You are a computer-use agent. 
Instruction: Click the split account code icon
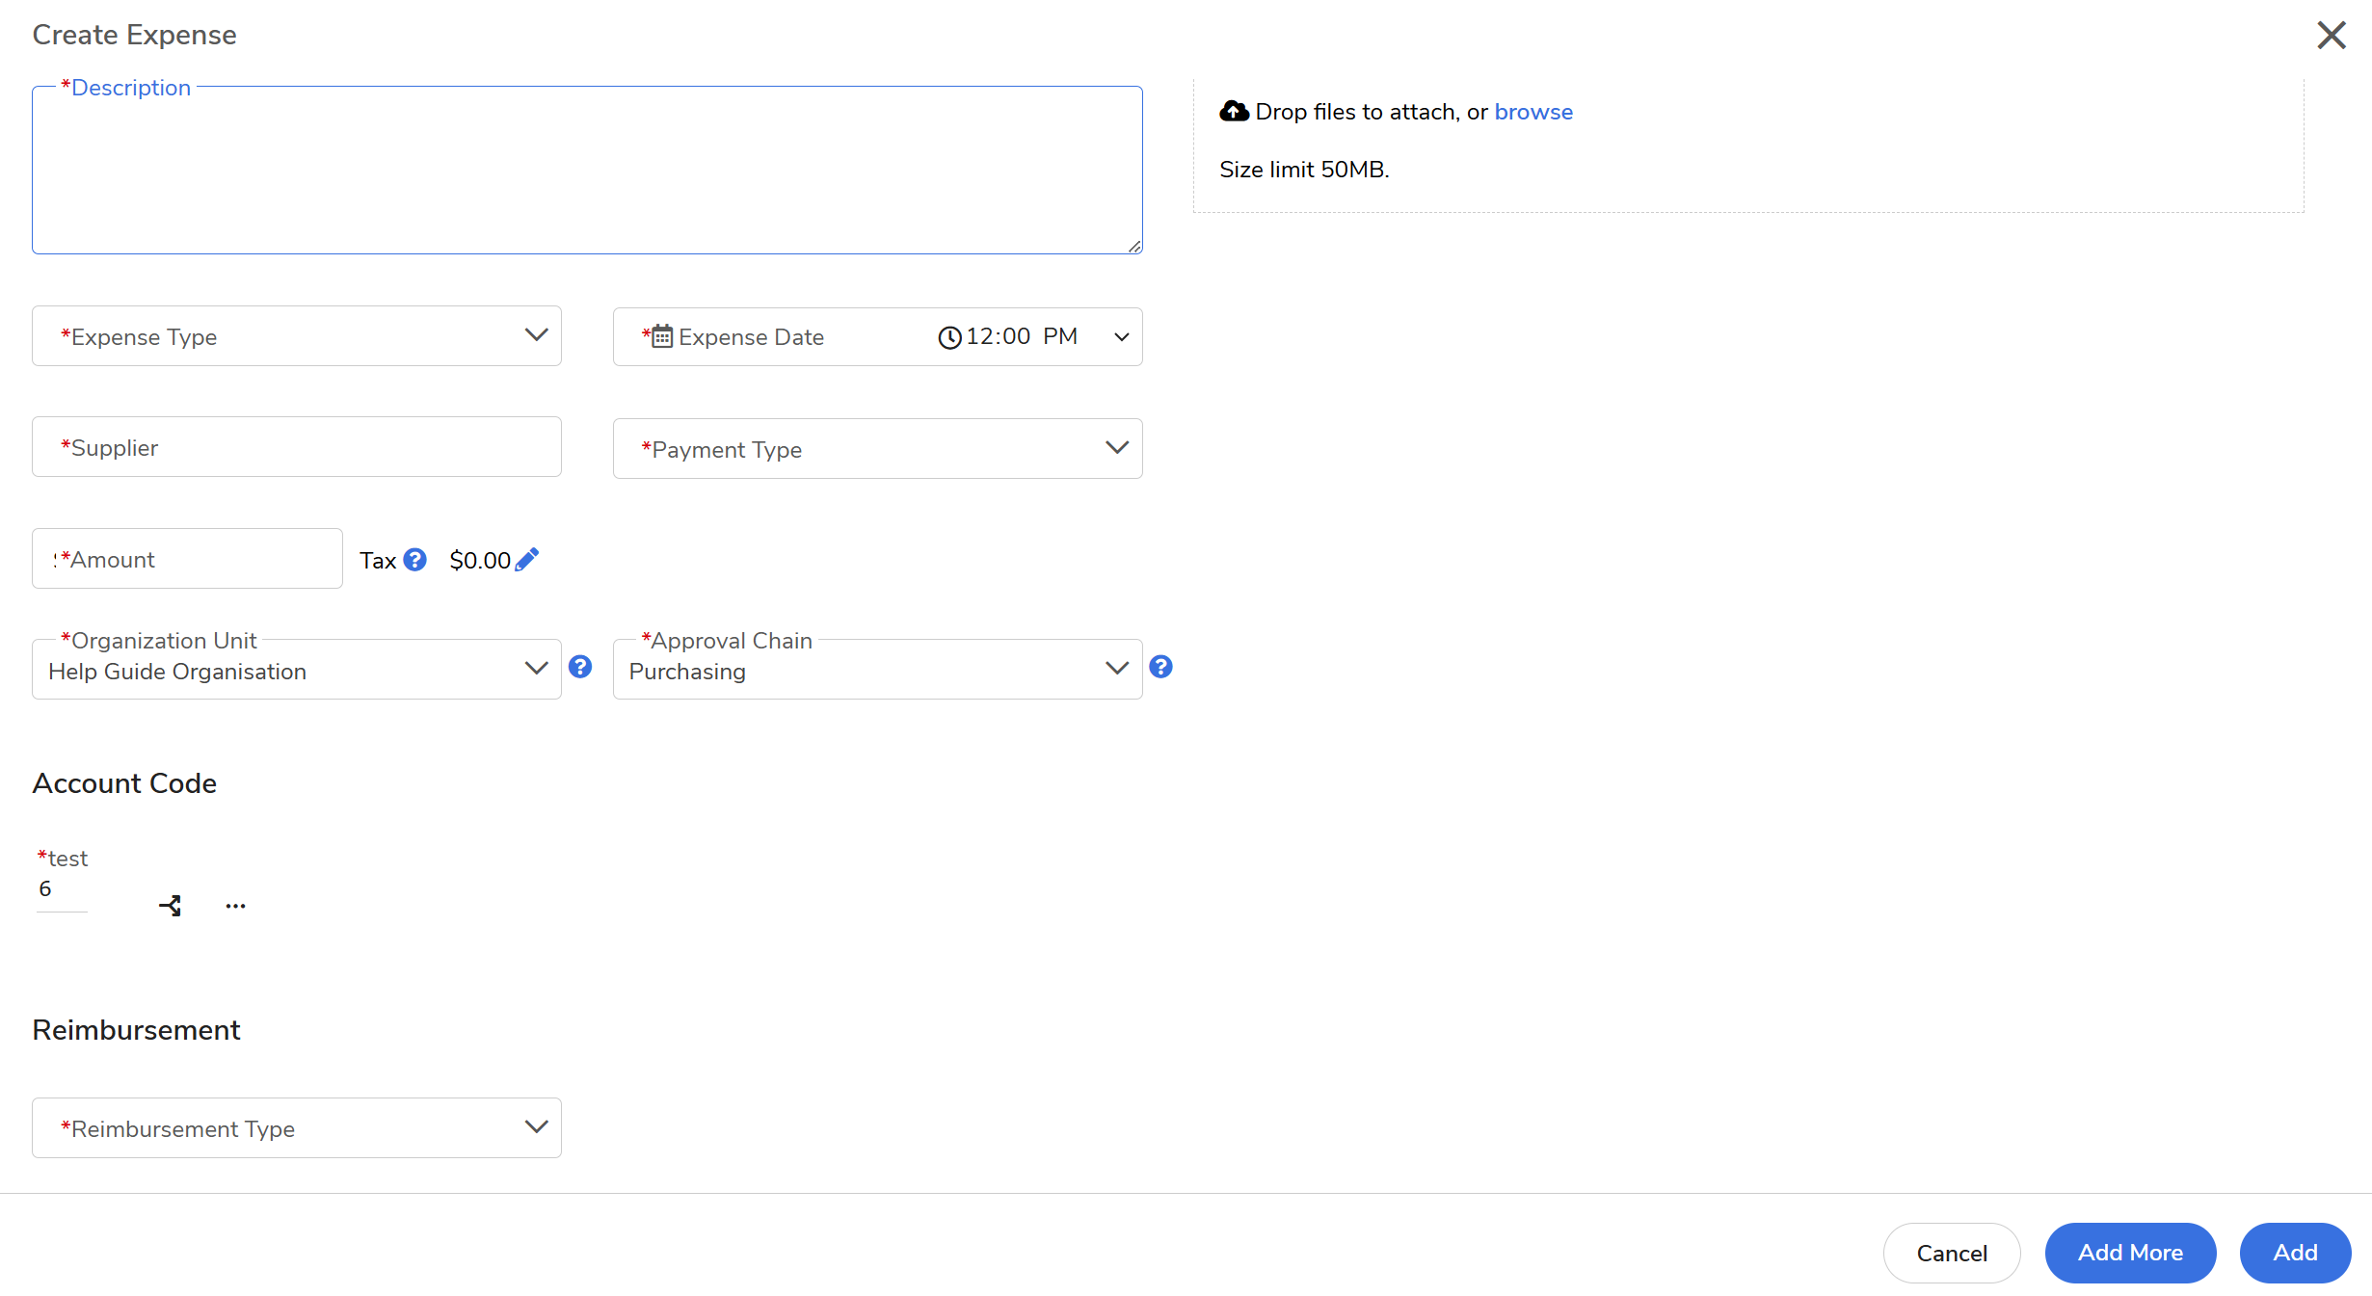click(171, 906)
